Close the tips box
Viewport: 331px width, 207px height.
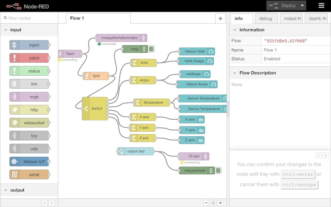pyautogui.click(x=326, y=155)
